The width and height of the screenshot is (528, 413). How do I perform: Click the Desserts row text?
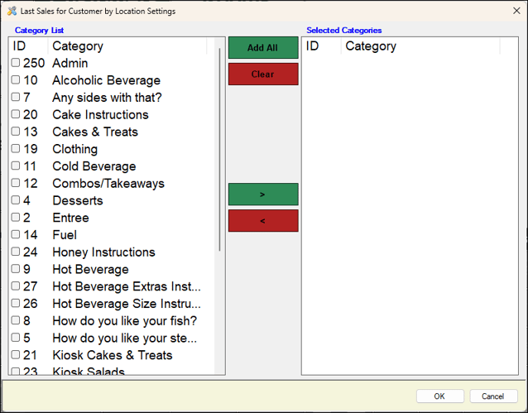tap(78, 200)
